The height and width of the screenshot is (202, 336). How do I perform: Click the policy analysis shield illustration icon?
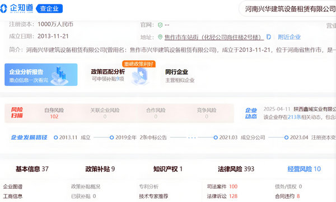(140, 76)
